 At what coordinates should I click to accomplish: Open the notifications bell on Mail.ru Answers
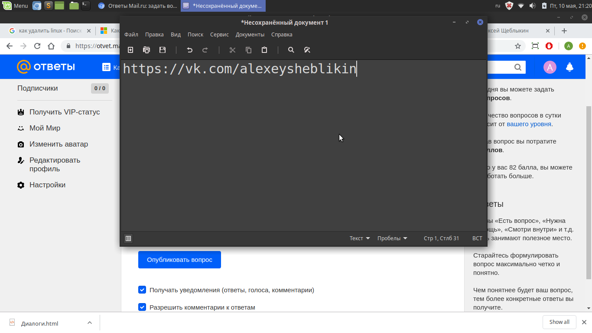click(x=570, y=67)
